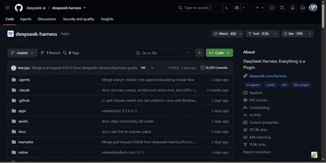Image resolution: width=326 pixels, height=163 pixels.
Task: Open the native folder
Action: (23, 152)
